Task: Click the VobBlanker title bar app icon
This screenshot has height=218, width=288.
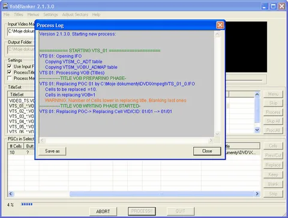Action: (5, 6)
